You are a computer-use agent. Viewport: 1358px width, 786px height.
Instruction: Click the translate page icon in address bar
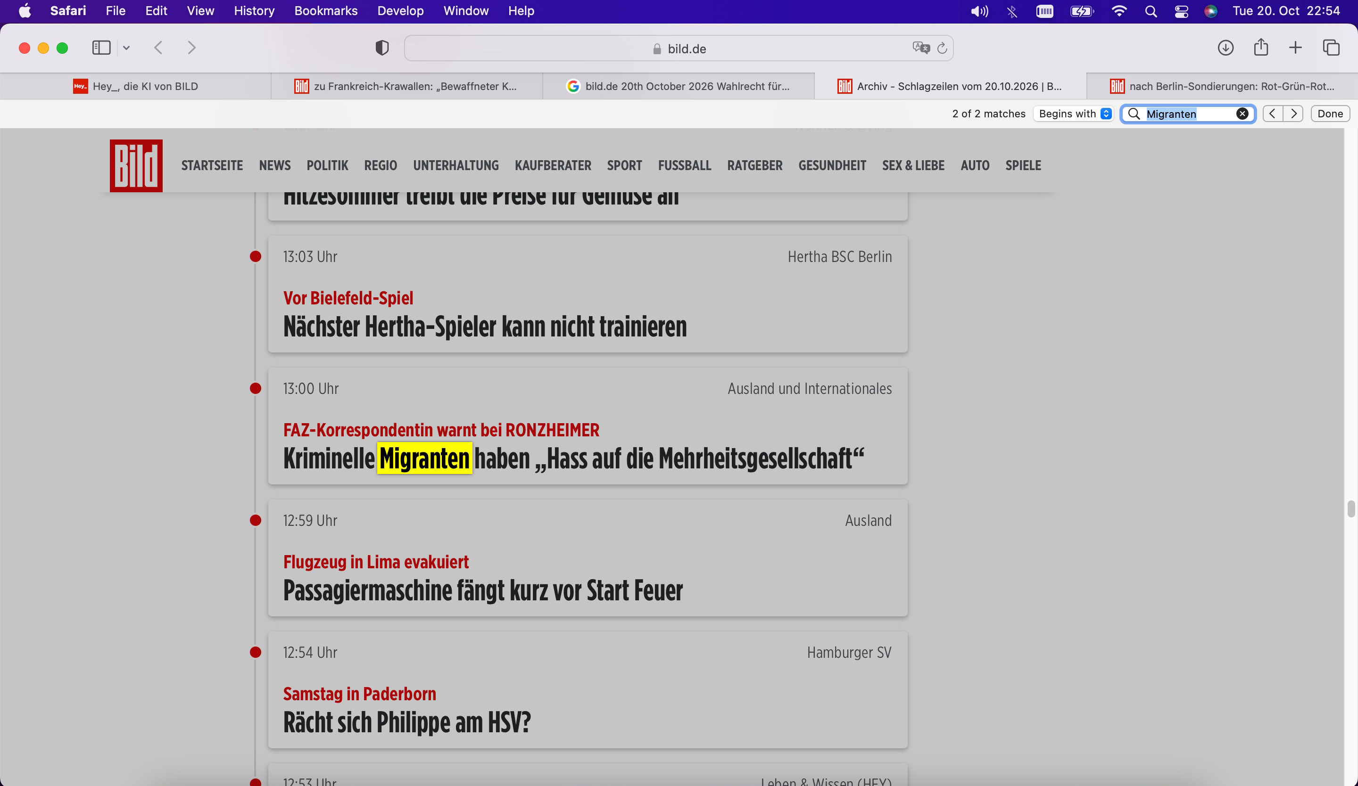click(921, 48)
